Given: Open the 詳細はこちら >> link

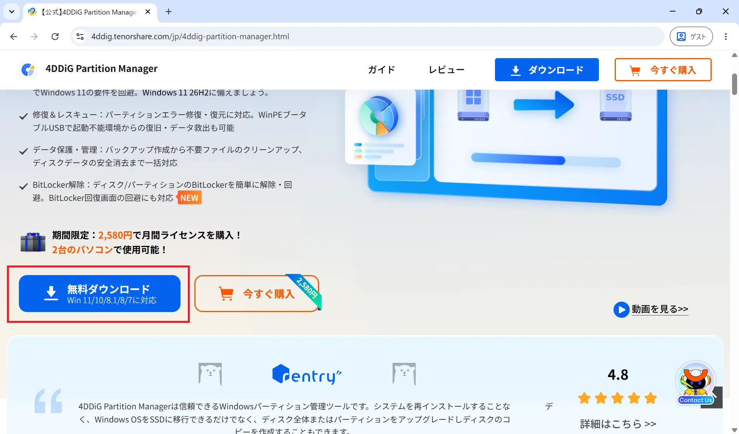Looking at the screenshot, I should tap(618, 424).
